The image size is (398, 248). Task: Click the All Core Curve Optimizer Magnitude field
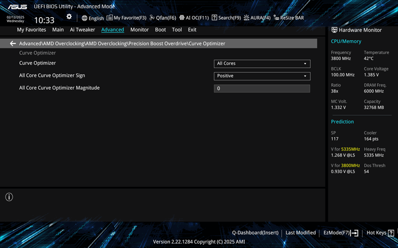pos(261,88)
